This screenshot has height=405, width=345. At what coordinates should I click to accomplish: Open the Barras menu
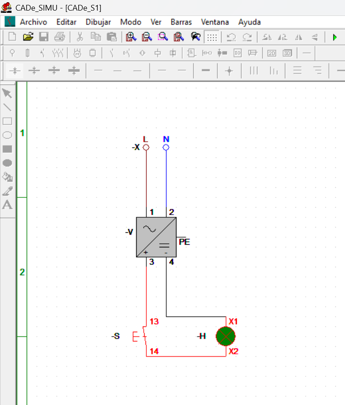pos(181,22)
